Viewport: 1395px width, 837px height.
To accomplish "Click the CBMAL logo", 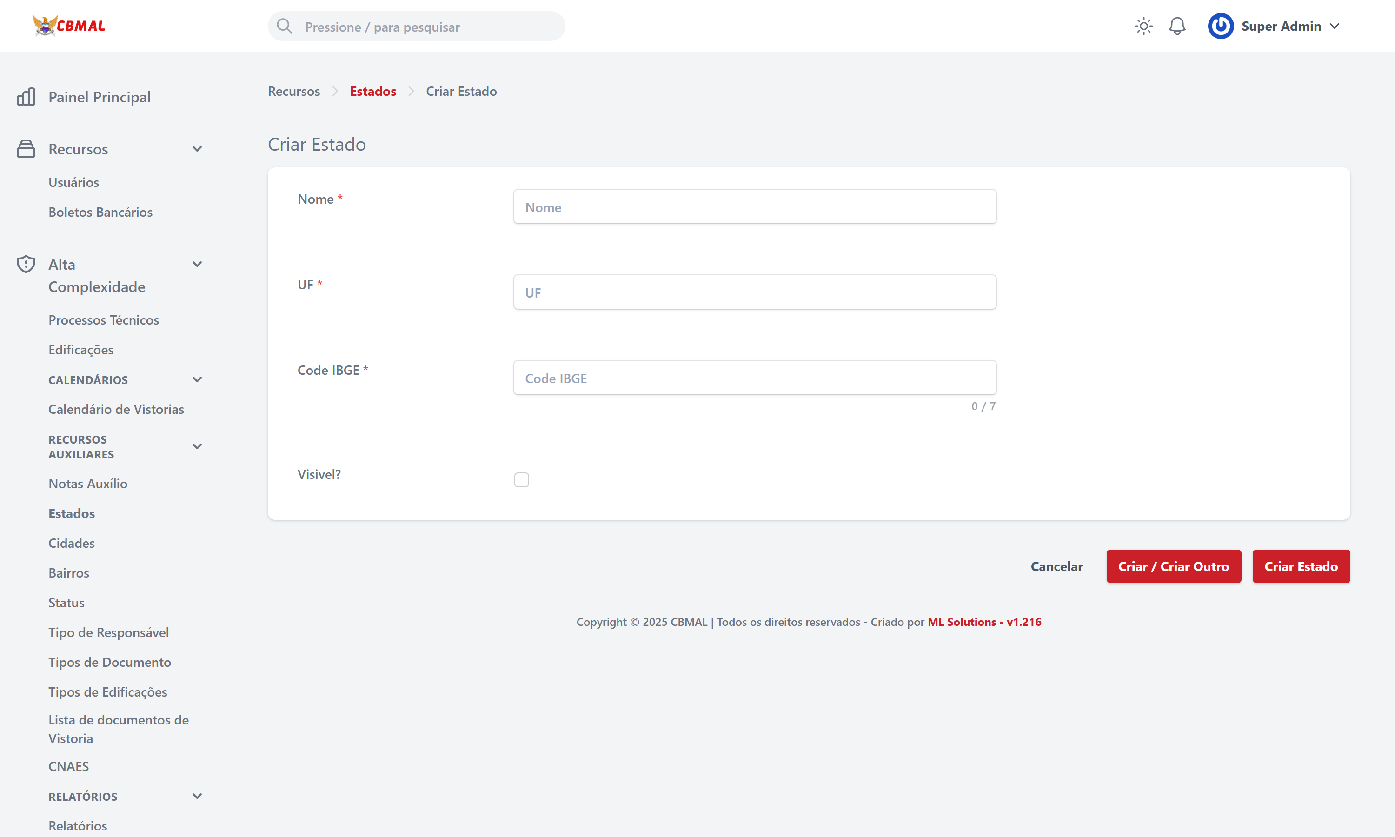I will click(x=69, y=26).
